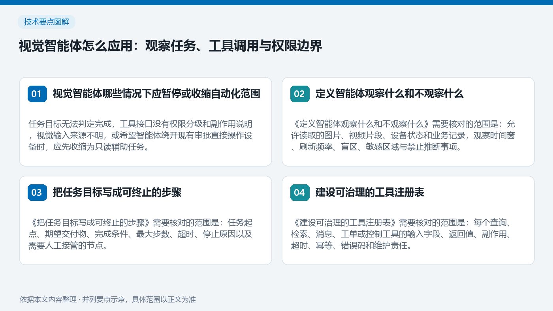Click the bold card heading "定义智能体观察什么和不观察什么"
This screenshot has height=311, width=553.
click(389, 94)
